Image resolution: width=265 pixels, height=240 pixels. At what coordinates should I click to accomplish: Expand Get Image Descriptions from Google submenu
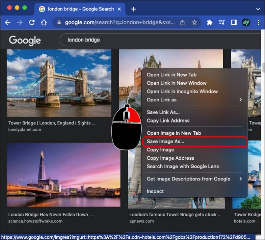tap(194, 179)
